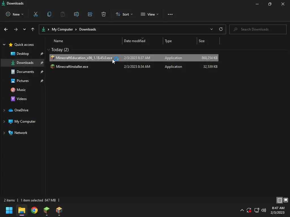Screen dimensions: 290x217
Task: Unpin Desktop using its pin icon
Action: [x=42, y=54]
